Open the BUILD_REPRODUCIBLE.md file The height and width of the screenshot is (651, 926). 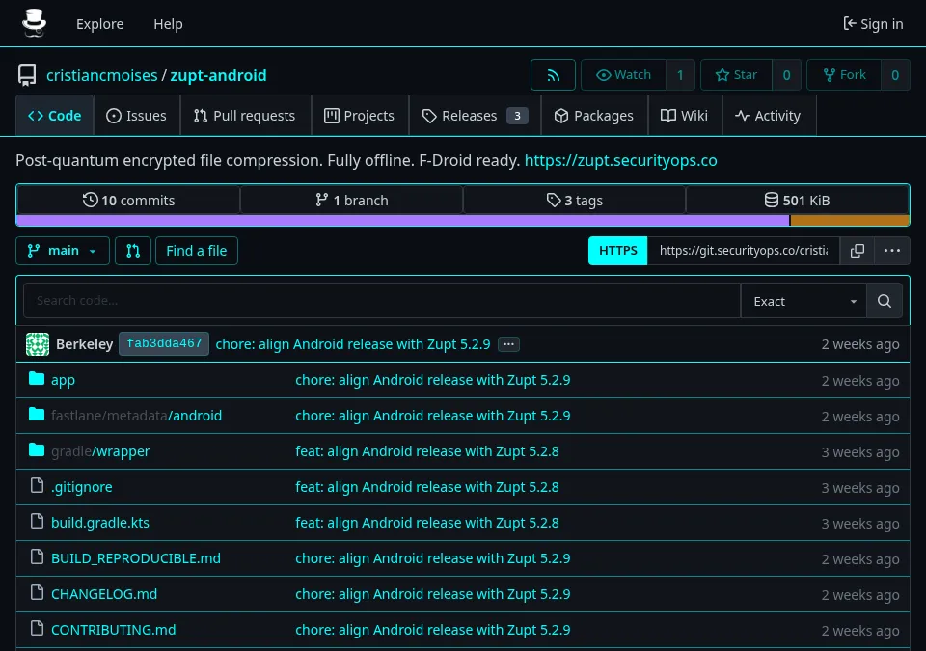pos(136,558)
